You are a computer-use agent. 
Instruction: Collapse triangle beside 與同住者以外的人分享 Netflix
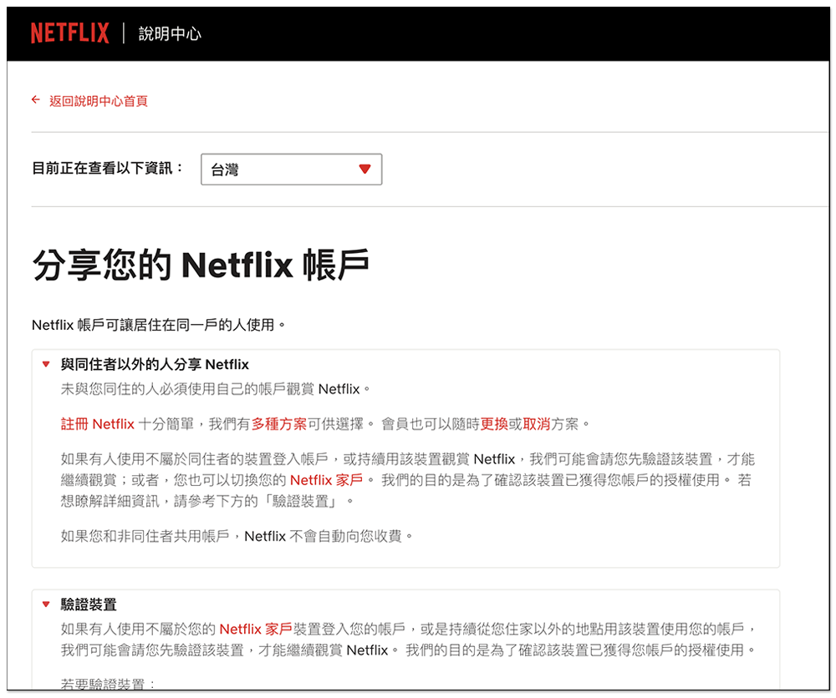(46, 364)
